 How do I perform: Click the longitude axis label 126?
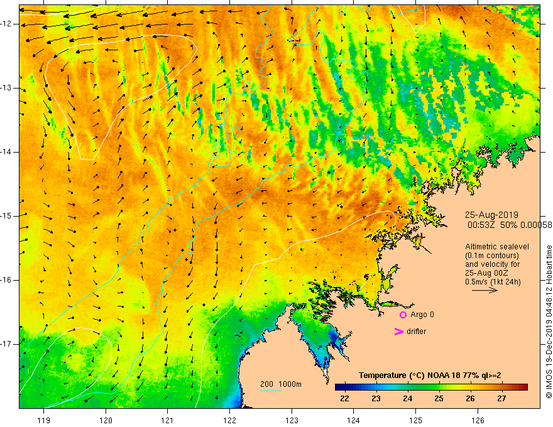tap(478, 420)
